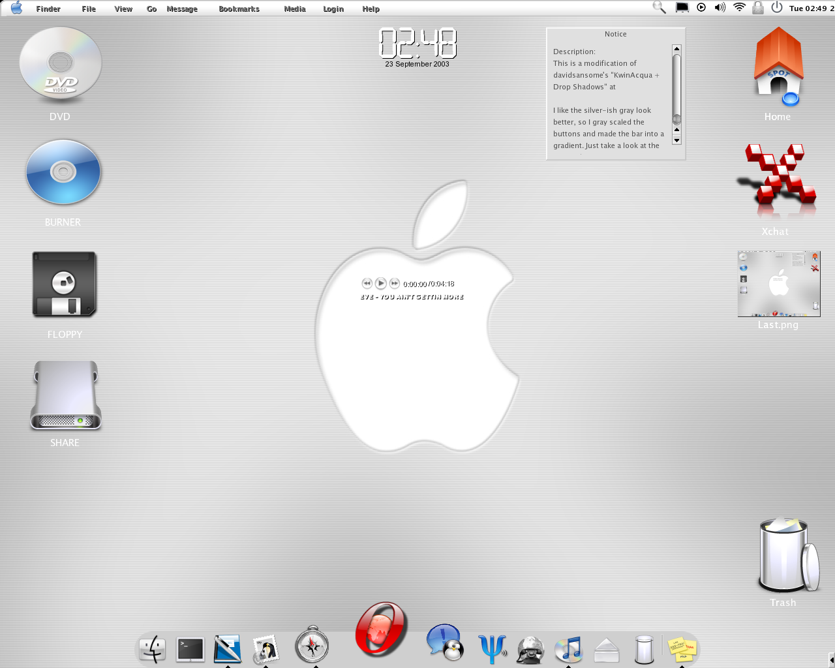This screenshot has width=835, height=668.
Task: Open the blue Psi messenger icon in the dock
Action: point(493,648)
